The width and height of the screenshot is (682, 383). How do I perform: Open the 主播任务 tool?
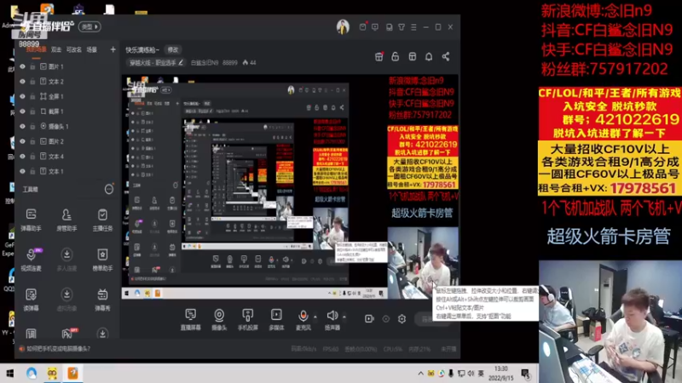(x=102, y=219)
